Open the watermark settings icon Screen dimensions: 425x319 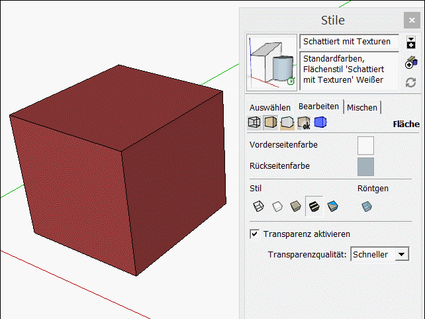304,122
